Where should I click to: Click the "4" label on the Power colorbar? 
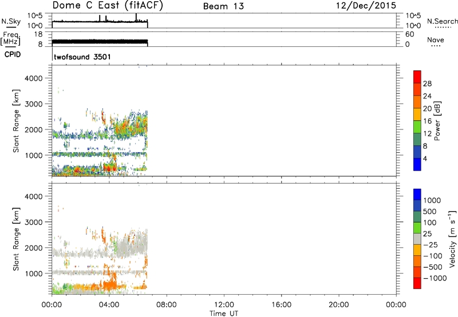point(425,158)
